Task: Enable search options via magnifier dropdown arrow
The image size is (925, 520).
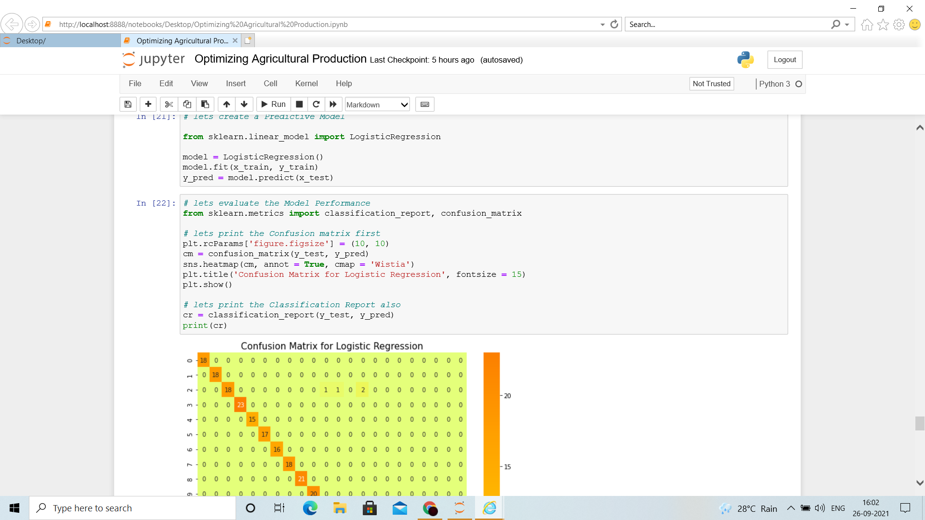Action: point(846,24)
